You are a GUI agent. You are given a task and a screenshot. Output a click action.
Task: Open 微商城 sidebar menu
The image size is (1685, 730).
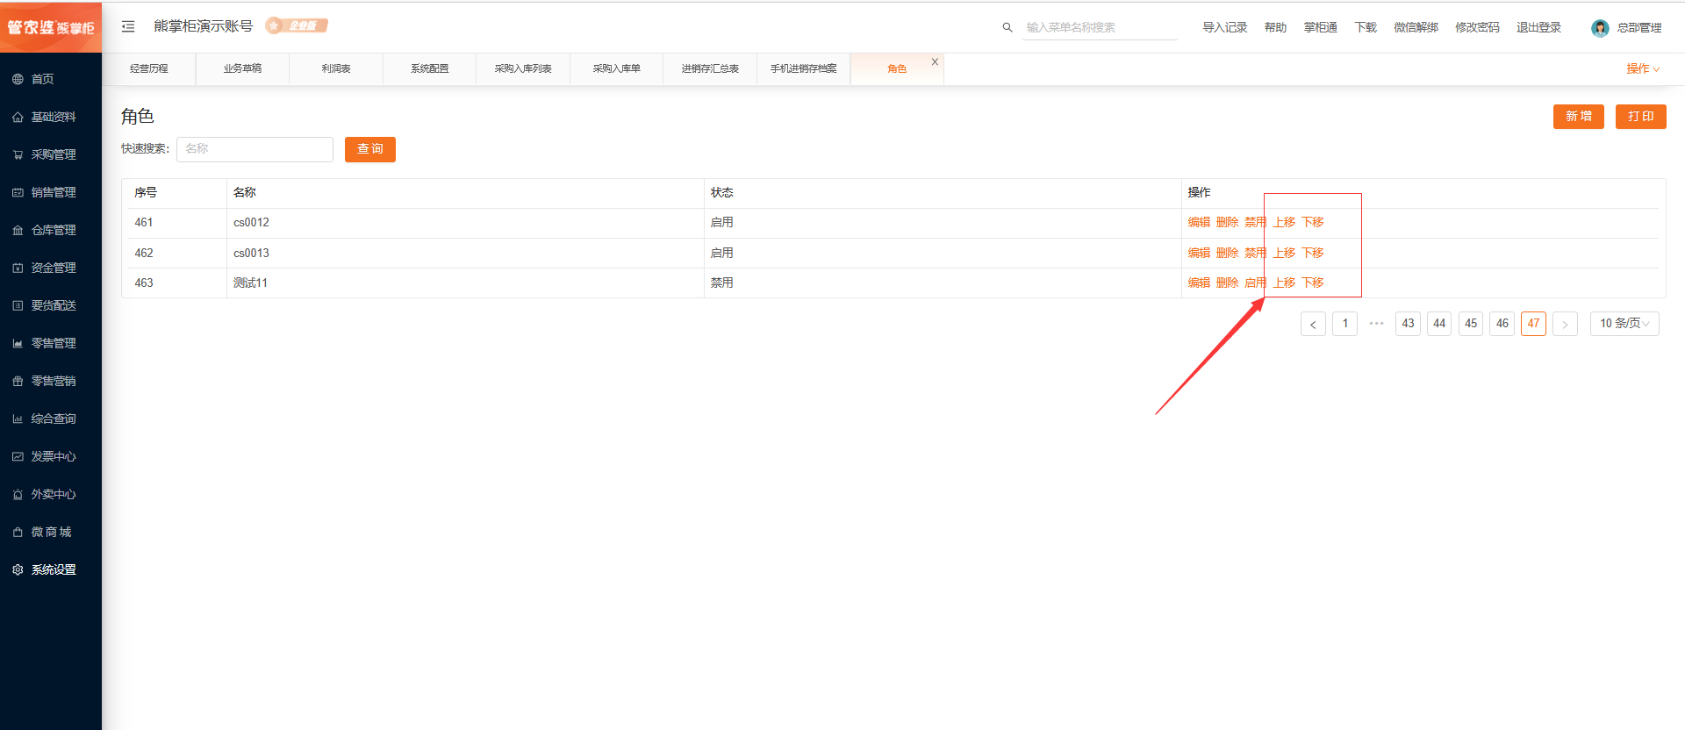51,532
